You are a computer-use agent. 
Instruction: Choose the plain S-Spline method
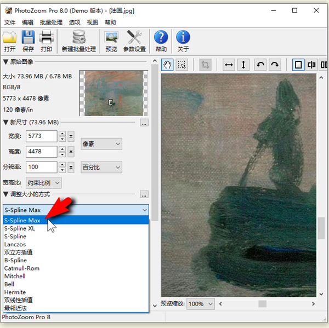pyautogui.click(x=76, y=236)
